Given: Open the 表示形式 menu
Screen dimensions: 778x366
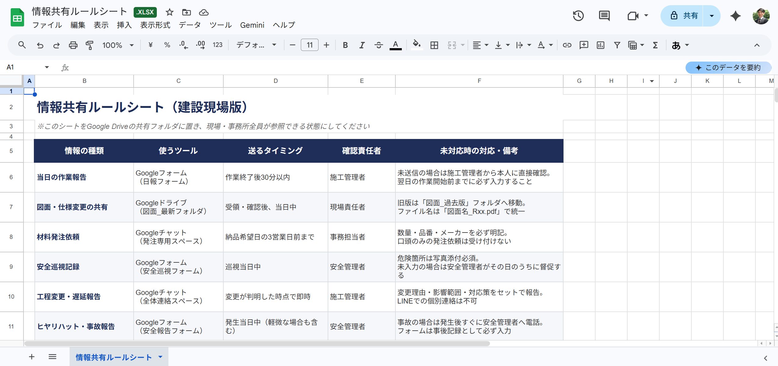Looking at the screenshot, I should click(x=155, y=25).
